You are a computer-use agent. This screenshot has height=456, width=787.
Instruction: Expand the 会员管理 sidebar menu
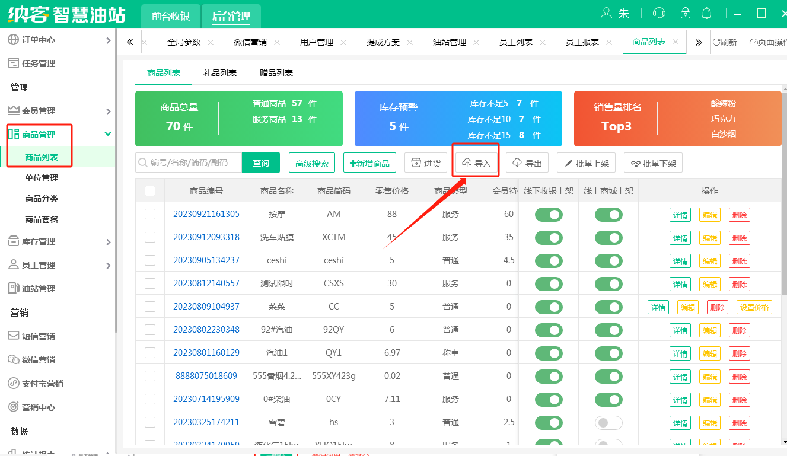[108, 111]
